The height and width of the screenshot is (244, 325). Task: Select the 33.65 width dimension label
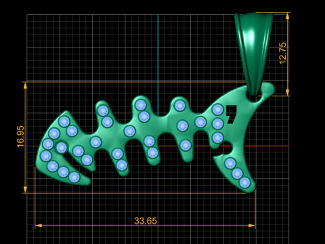[146, 221]
